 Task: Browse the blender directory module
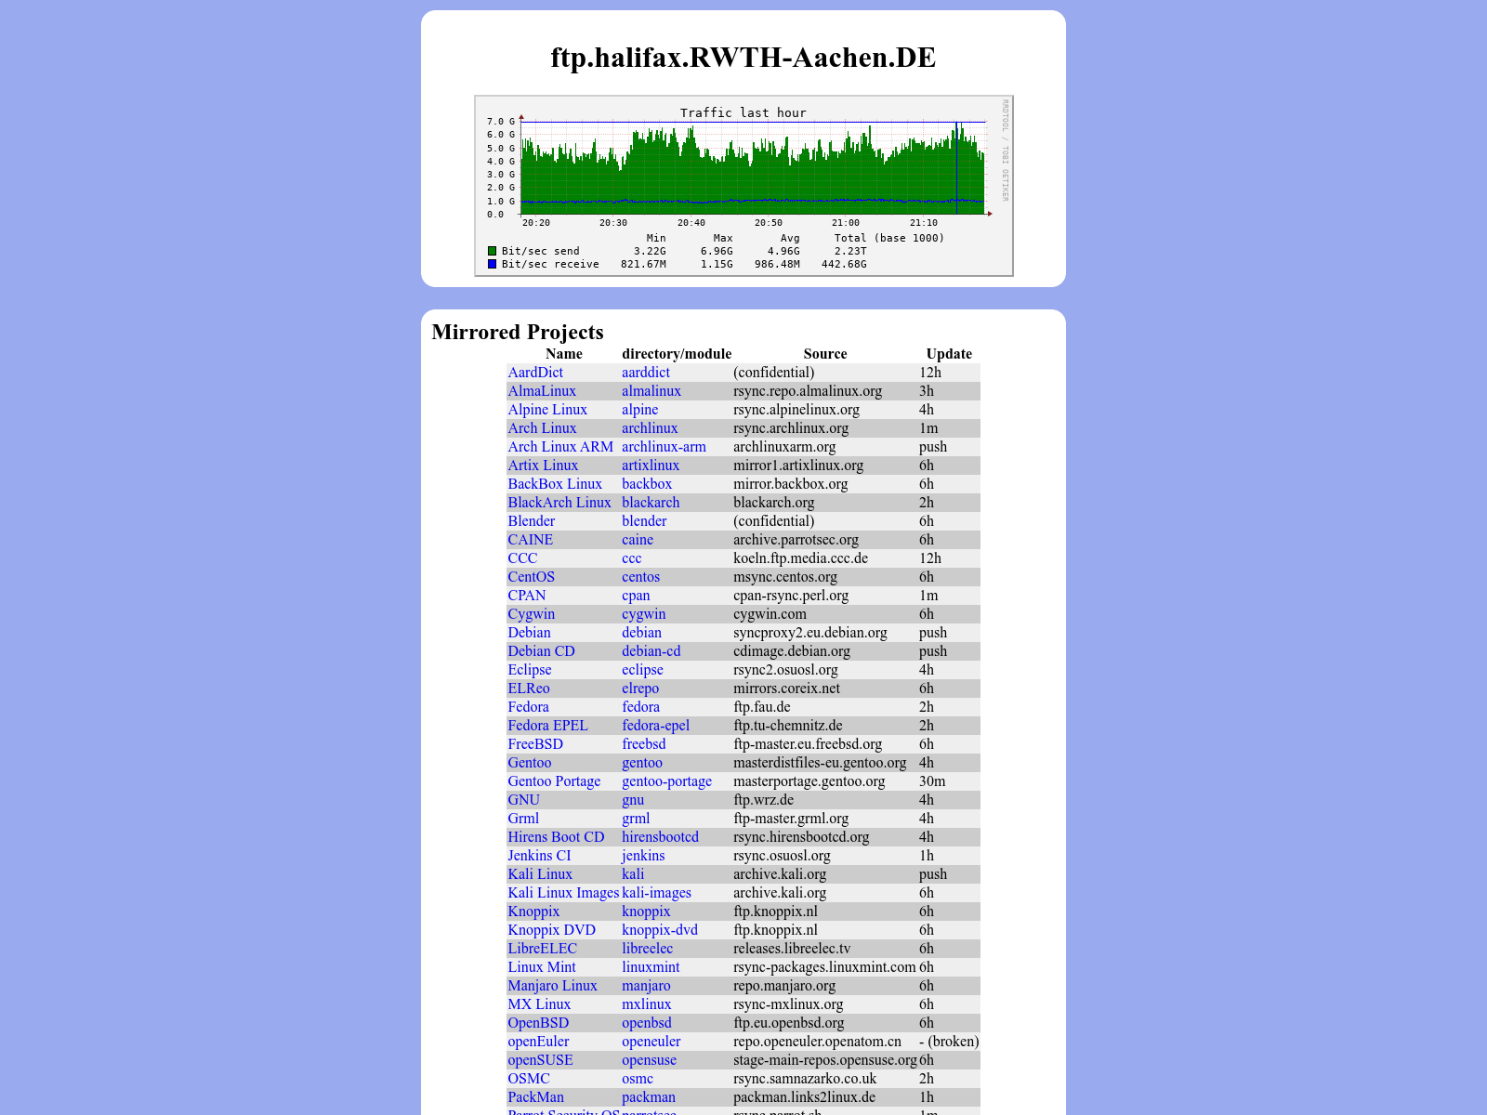[x=644, y=521]
